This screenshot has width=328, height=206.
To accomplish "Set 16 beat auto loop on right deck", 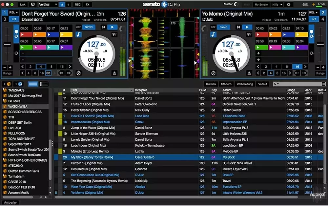I will [297, 67].
